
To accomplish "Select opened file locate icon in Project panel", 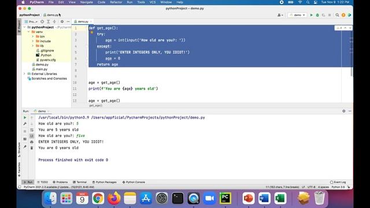I will point(42,21).
